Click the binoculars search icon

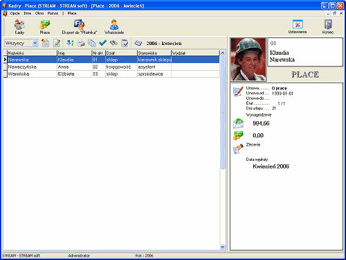113,43
